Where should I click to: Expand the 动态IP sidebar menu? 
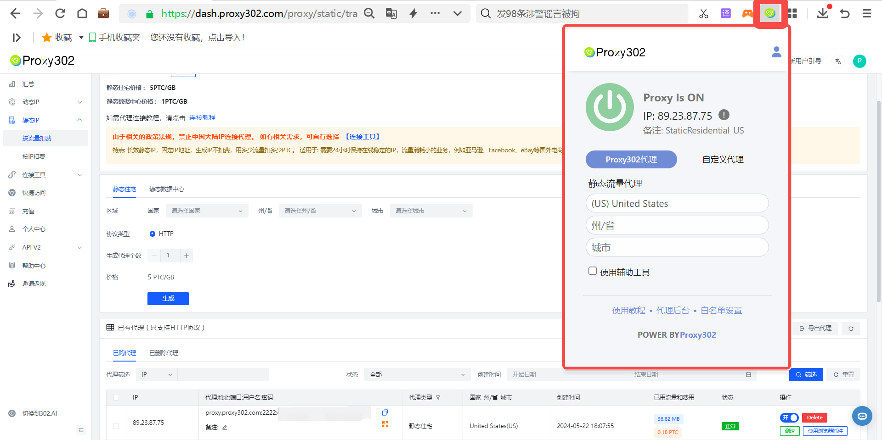45,102
